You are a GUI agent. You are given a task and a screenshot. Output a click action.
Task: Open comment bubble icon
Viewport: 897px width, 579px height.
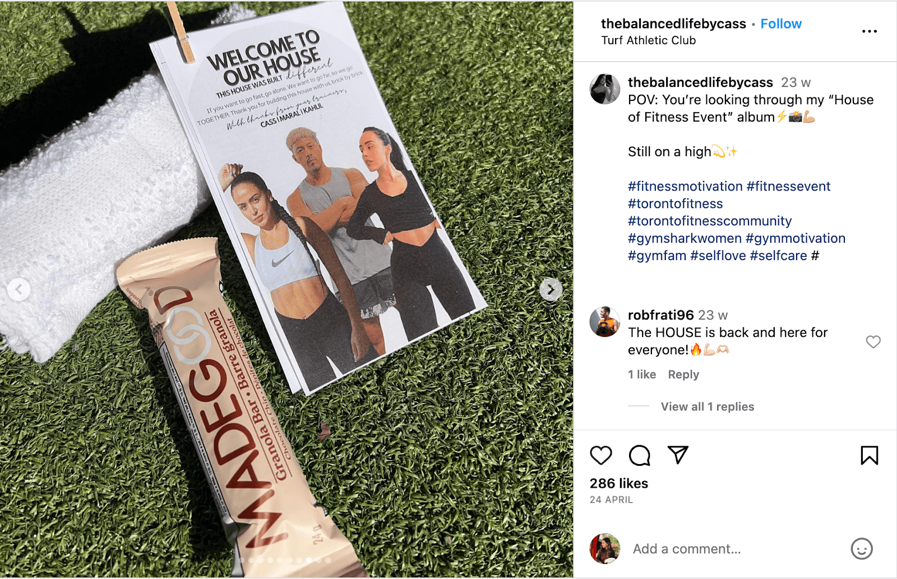click(640, 455)
